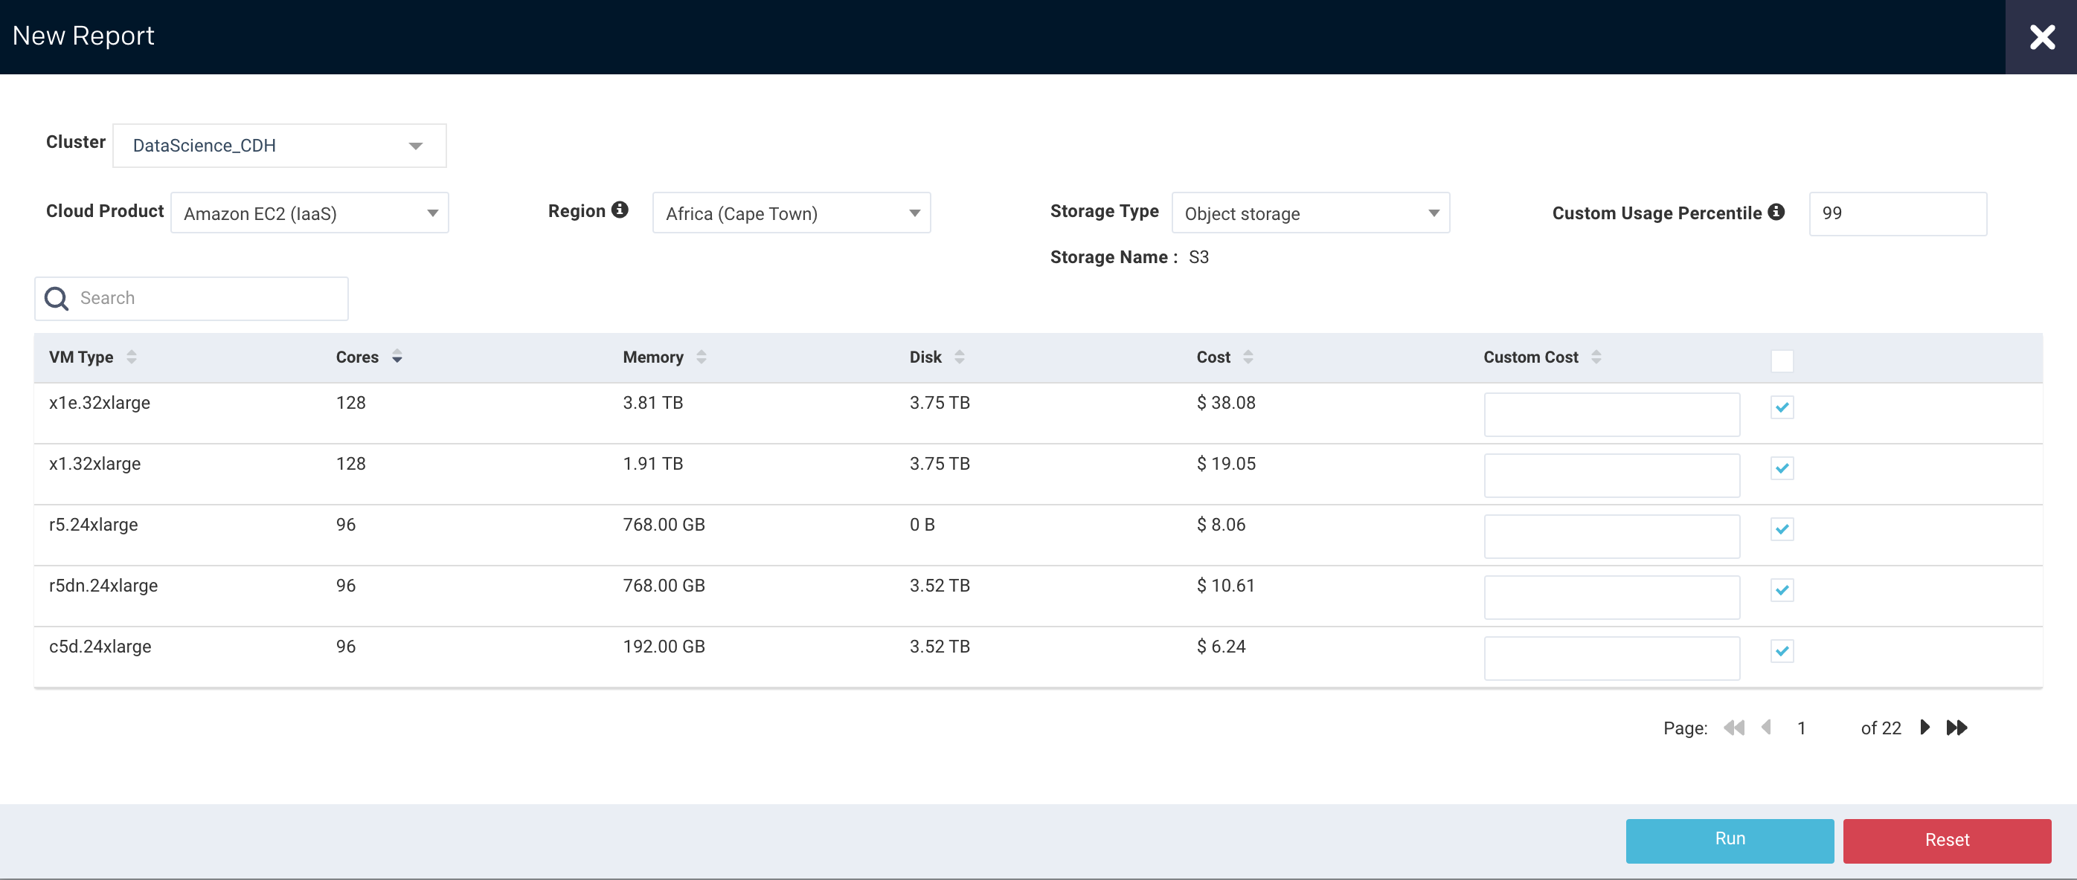This screenshot has height=880, width=2077.
Task: Go to next page of results
Action: (x=1924, y=728)
